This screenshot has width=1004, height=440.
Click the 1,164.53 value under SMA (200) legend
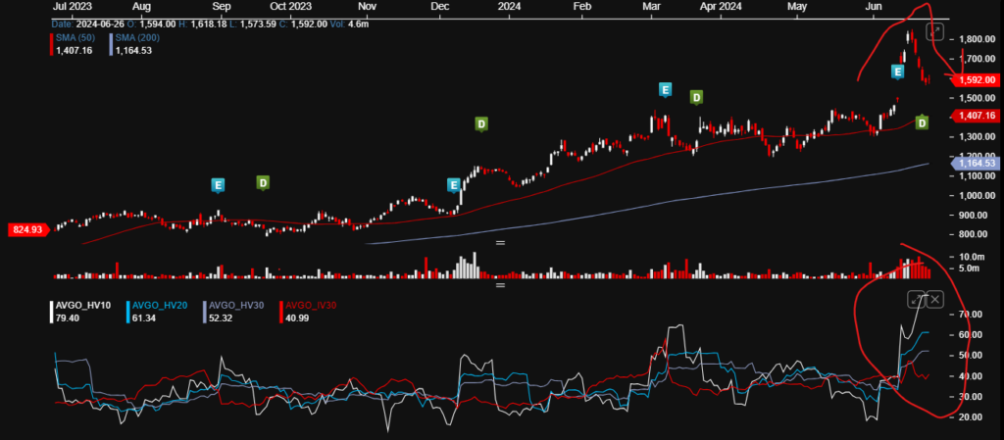coord(133,51)
